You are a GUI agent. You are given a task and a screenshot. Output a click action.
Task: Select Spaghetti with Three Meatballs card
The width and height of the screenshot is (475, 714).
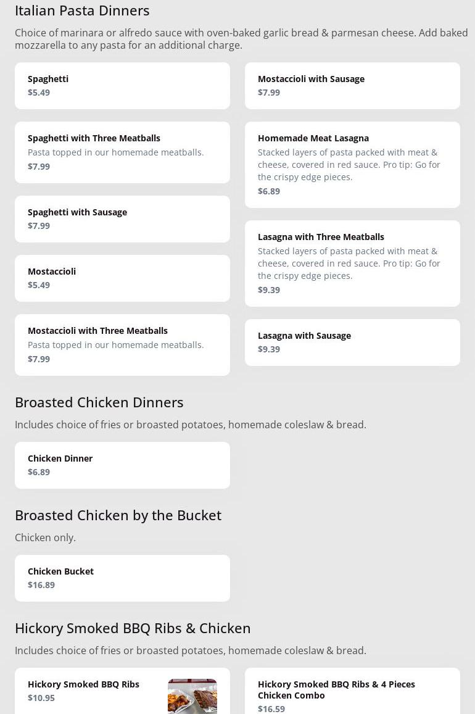[x=122, y=152]
